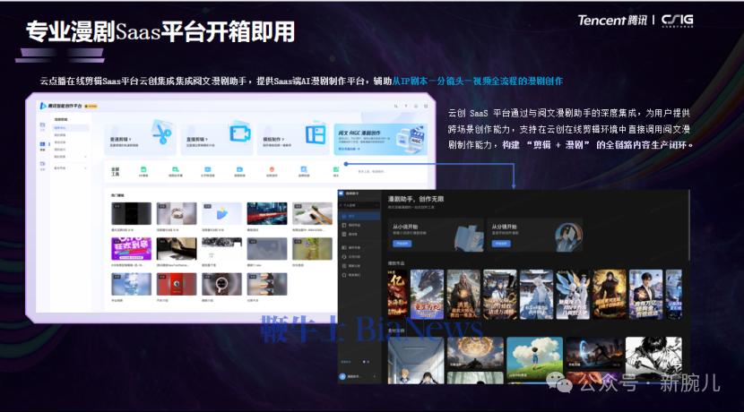The image size is (744, 412).
Task: Open the boy on grassy hill thumbnail
Action: (x=535, y=358)
